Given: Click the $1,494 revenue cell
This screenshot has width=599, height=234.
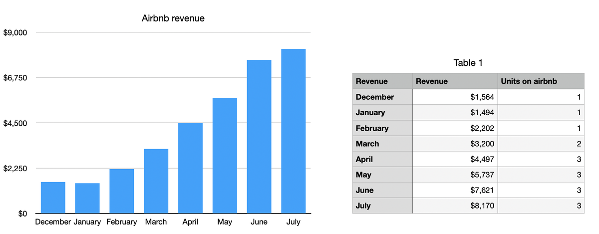Looking at the screenshot, I should [x=455, y=112].
